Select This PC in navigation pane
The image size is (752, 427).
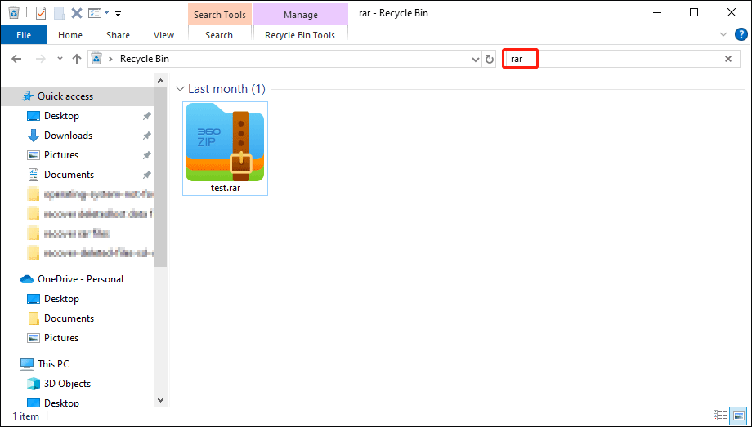(54, 364)
